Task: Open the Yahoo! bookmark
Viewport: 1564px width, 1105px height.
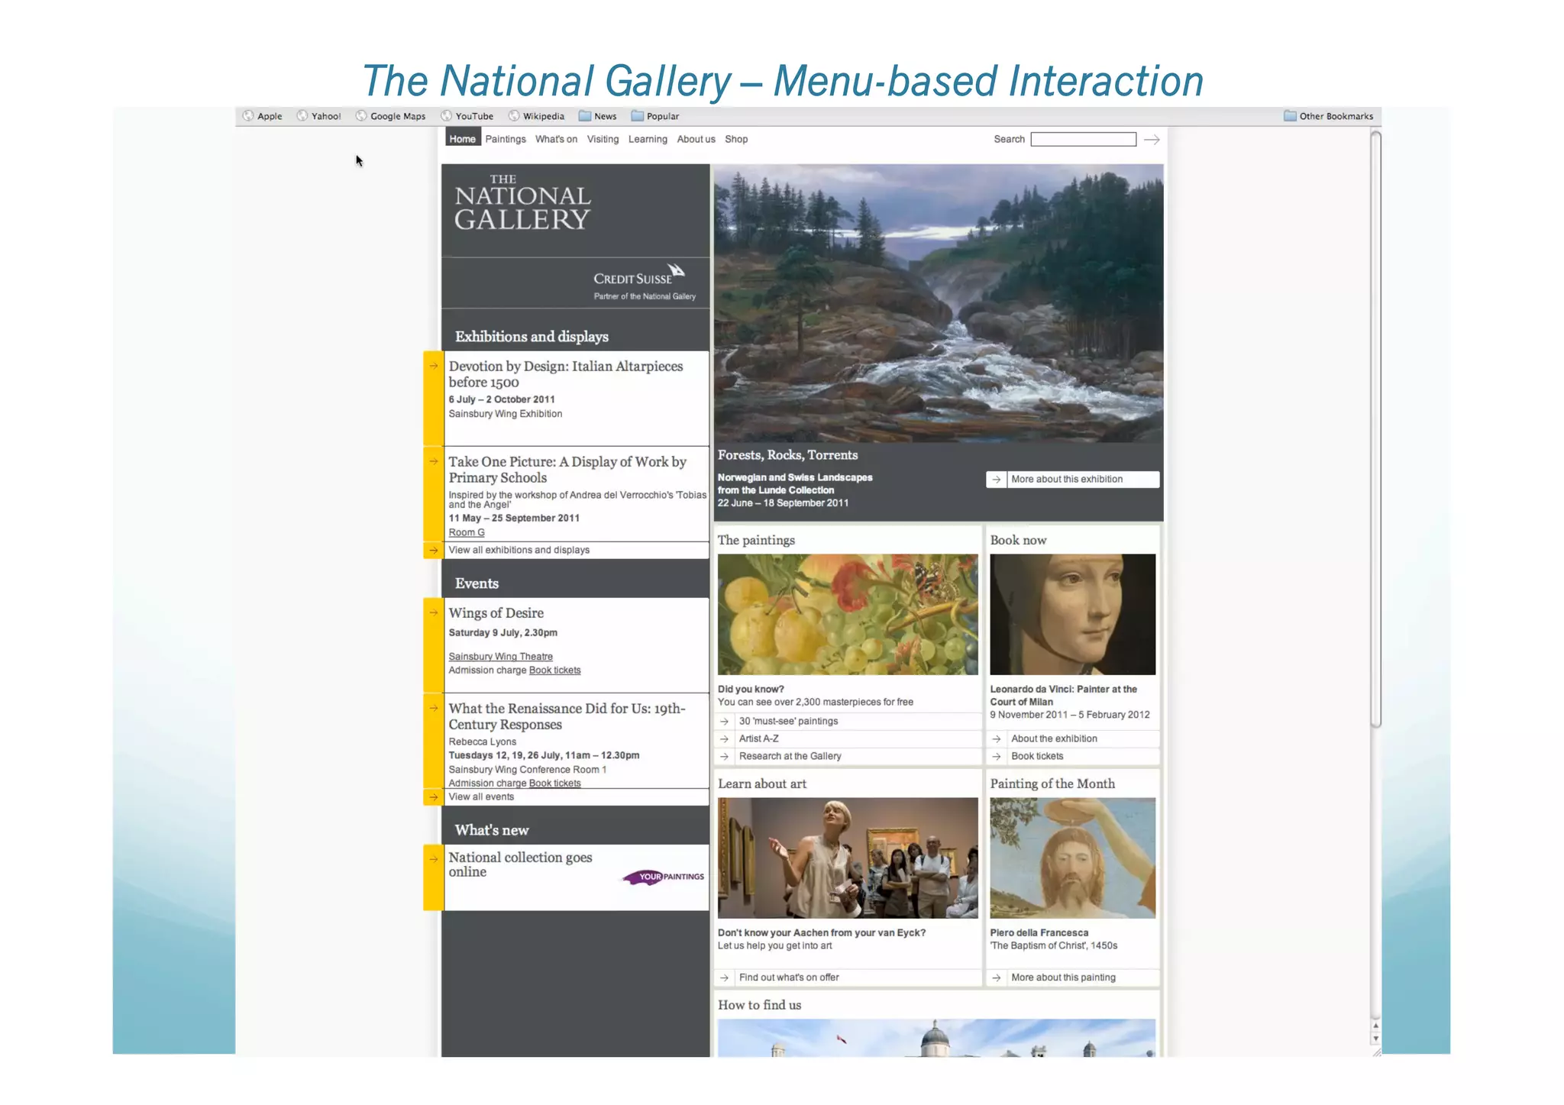Action: pos(318,116)
